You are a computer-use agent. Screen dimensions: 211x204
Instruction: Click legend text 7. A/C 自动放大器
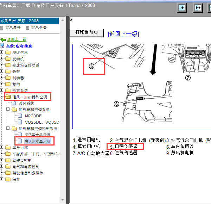91,153
